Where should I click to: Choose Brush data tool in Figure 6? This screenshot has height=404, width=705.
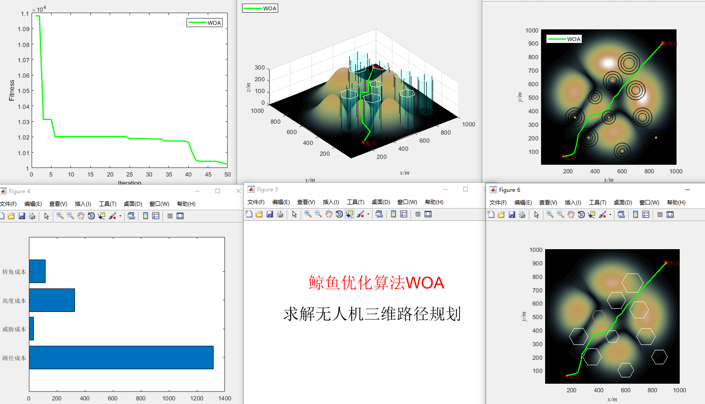(x=602, y=215)
